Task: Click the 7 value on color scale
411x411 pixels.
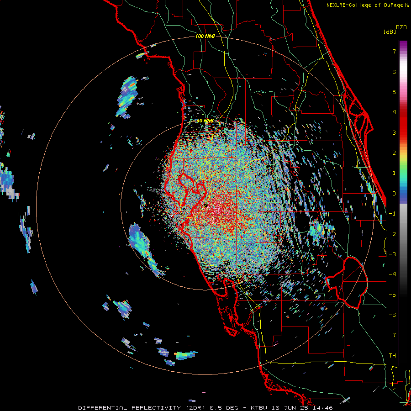Action: click(x=394, y=51)
